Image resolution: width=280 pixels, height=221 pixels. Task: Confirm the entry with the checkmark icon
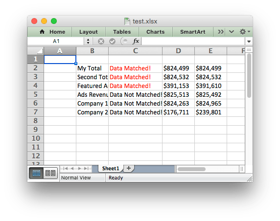point(112,42)
